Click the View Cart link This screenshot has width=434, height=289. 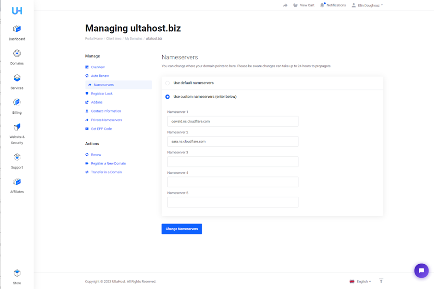tap(307, 5)
